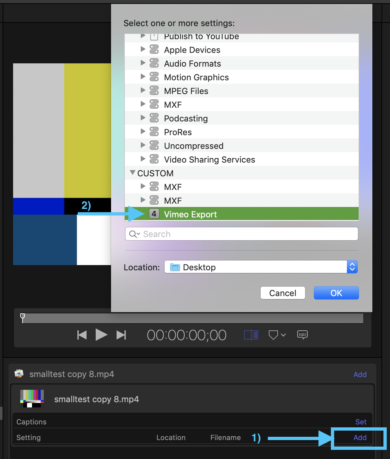Click the Set link for Captions
This screenshot has width=390, height=459.
coord(361,422)
